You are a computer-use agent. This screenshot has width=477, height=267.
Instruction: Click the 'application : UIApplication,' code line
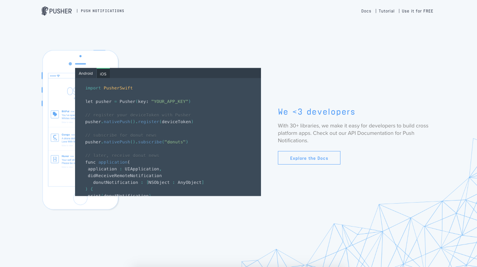(125, 169)
